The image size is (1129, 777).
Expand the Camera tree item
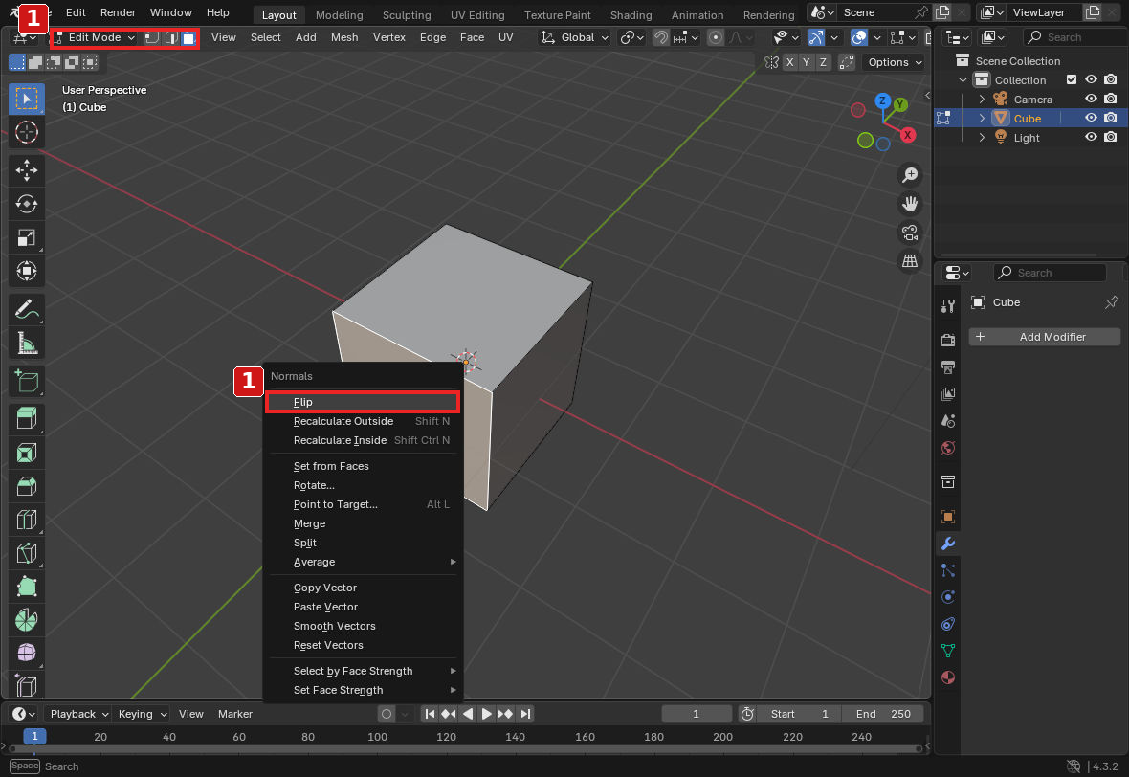[x=982, y=100]
